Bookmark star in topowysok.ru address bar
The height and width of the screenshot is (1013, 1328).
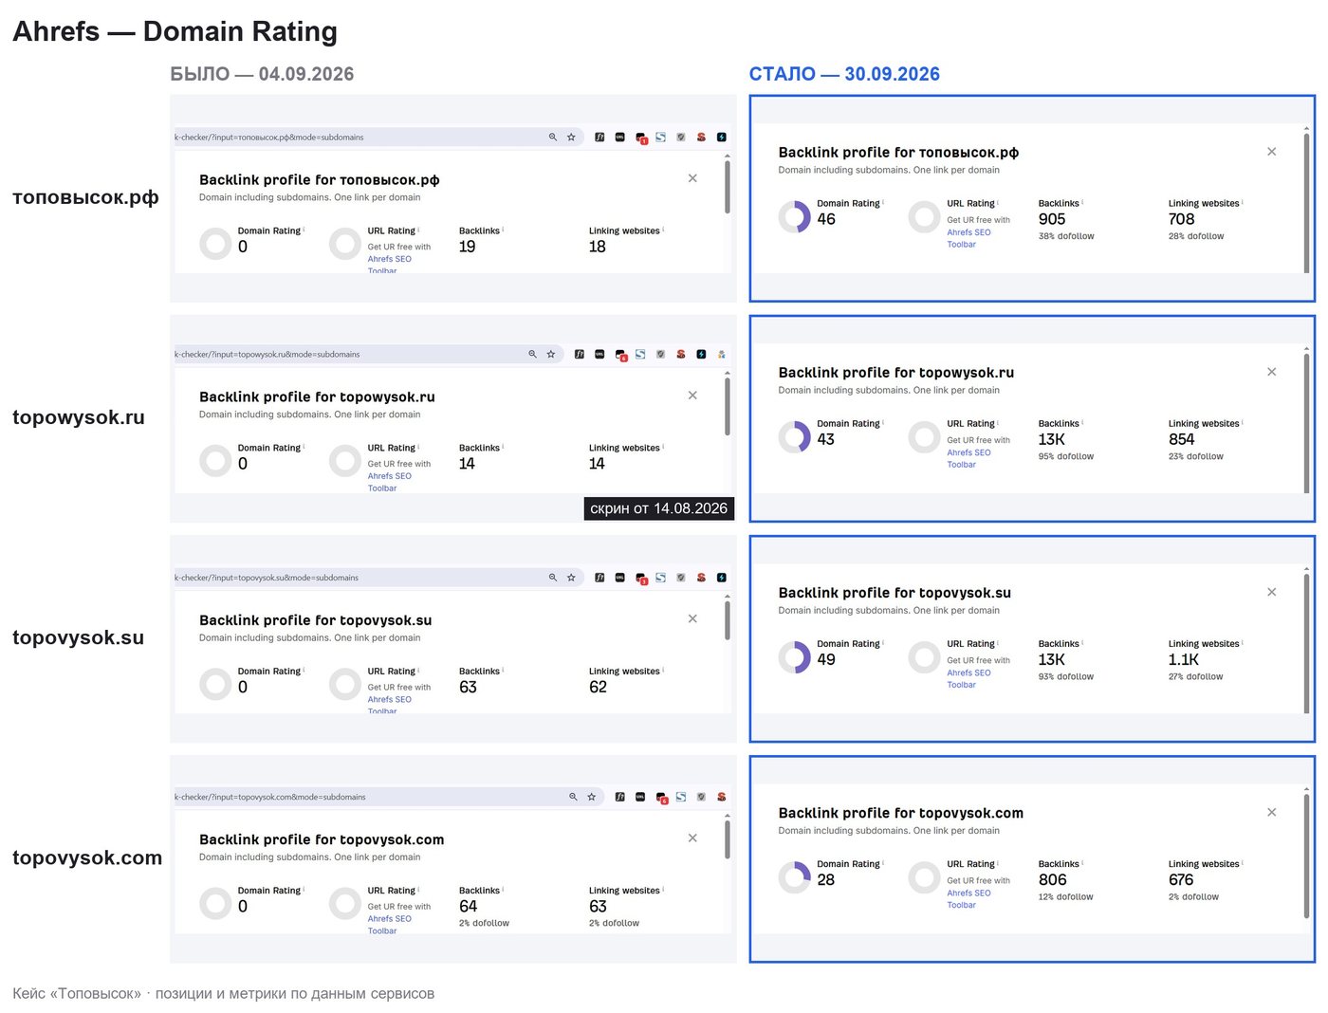point(551,355)
